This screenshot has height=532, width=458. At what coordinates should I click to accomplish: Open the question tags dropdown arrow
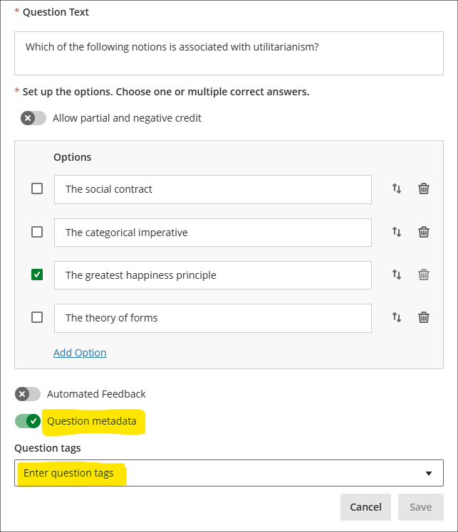[429, 473]
